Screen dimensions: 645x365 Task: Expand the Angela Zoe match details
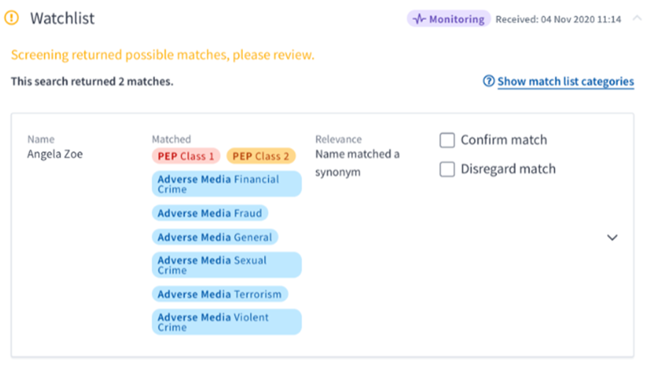613,238
